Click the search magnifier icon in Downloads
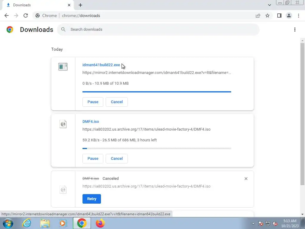The image size is (305, 229). point(63,30)
